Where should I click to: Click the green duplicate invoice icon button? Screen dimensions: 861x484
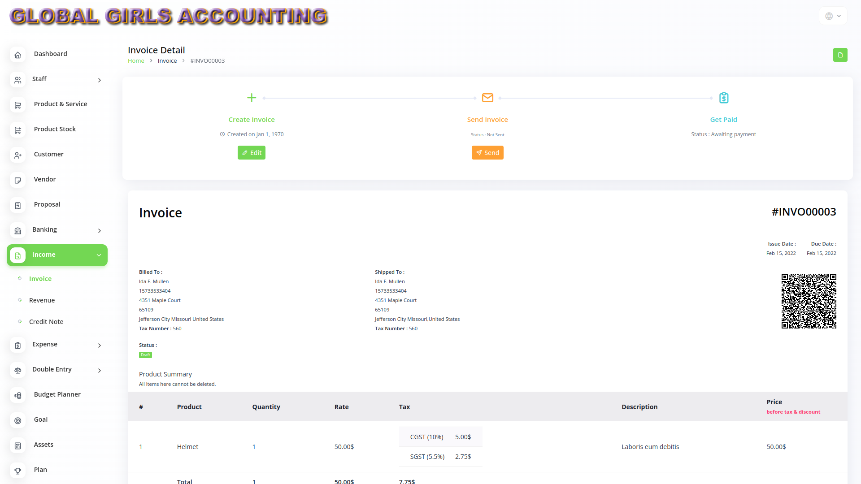point(840,55)
